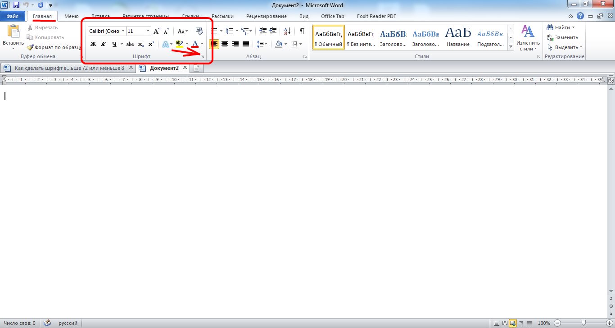Click the Sort A-Z icon
615x328 pixels.
point(287,31)
